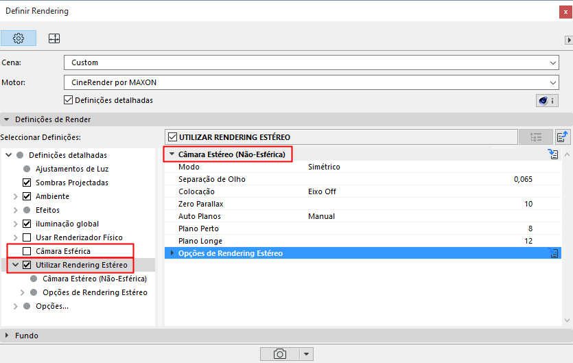Expand the iluminação global tree node

(x=15, y=224)
